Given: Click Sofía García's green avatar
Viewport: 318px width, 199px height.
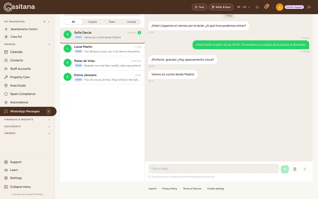Looking at the screenshot, I should (67, 34).
